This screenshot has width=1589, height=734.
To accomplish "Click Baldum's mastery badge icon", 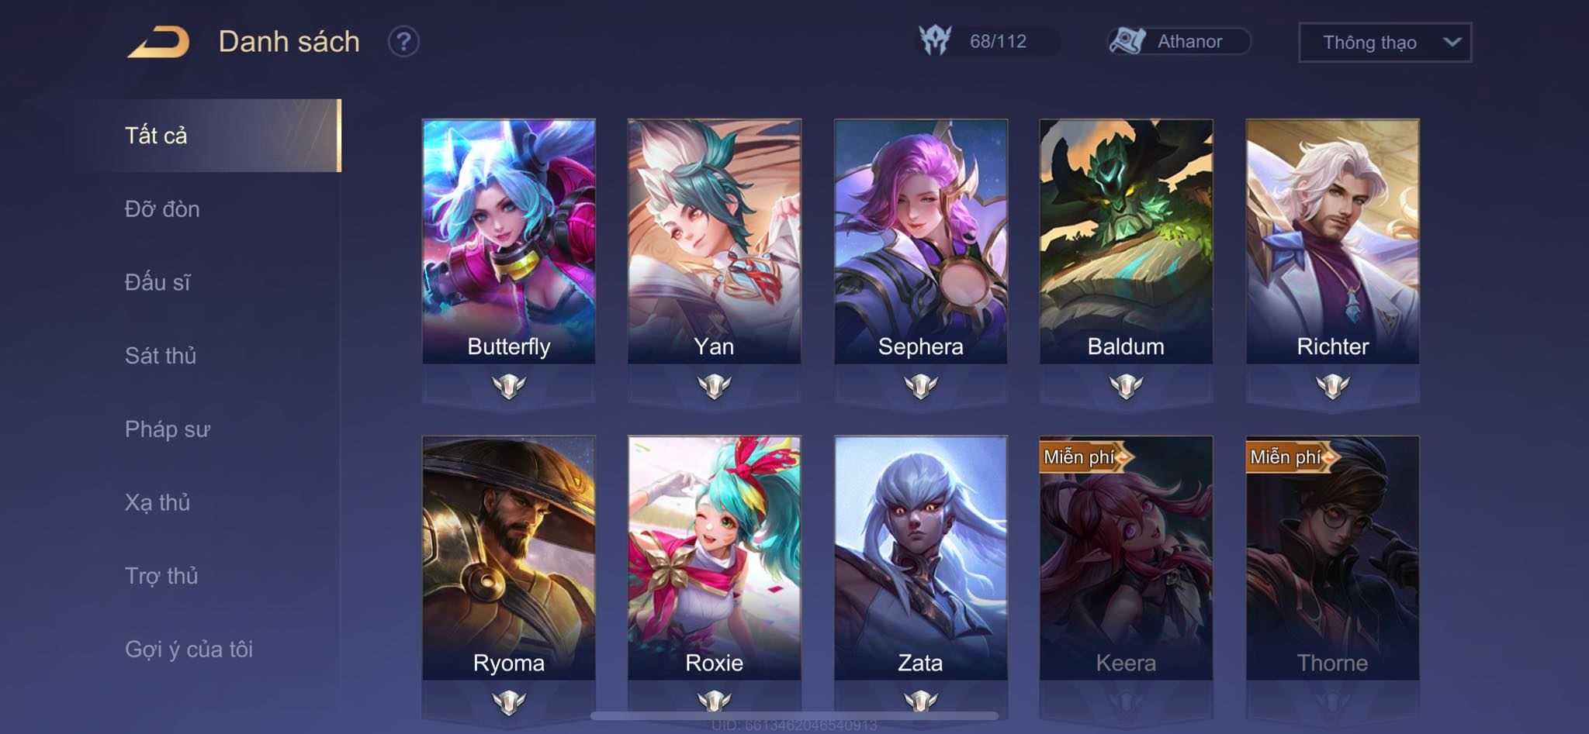I will 1127,385.
